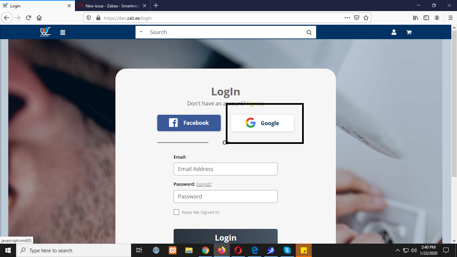Go to the Firefox home page

pyautogui.click(x=39, y=18)
